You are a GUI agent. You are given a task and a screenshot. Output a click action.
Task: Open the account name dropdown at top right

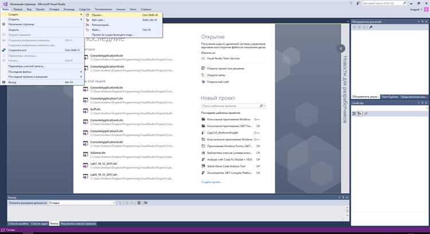[416, 9]
